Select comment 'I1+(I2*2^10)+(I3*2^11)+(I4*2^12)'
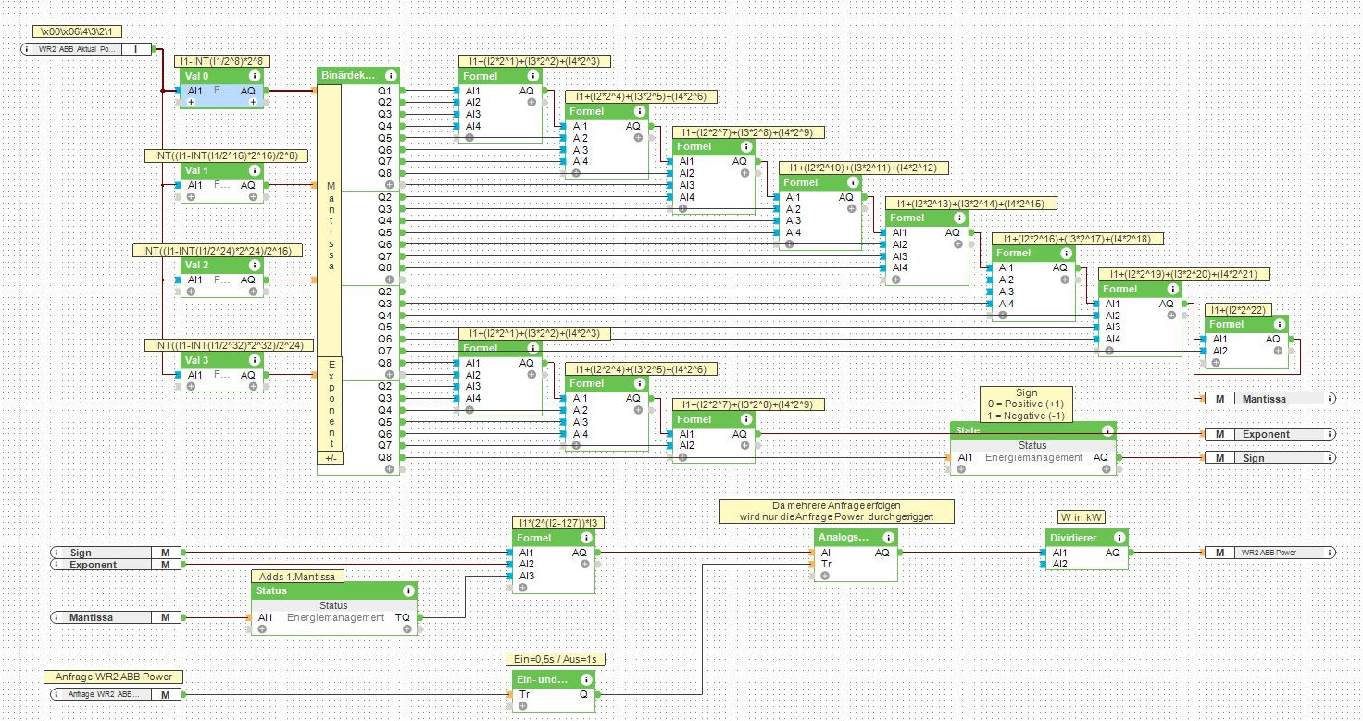Image resolution: width=1363 pixels, height=721 pixels. click(864, 168)
